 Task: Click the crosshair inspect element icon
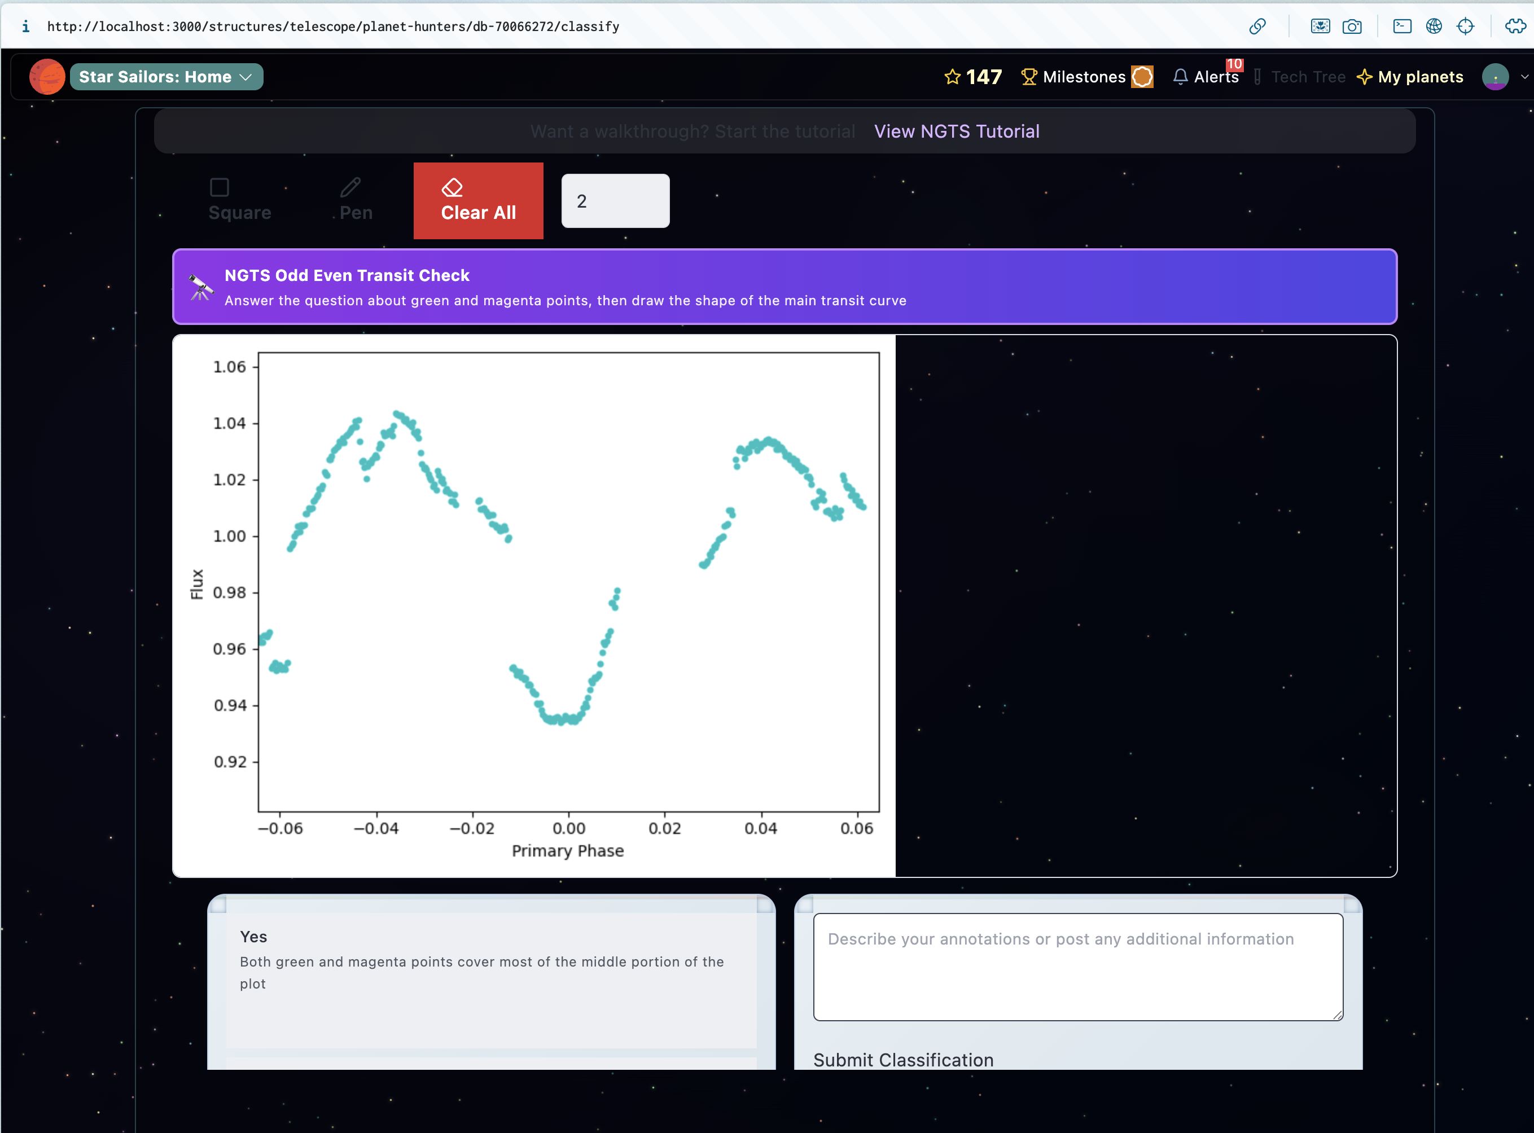point(1465,26)
